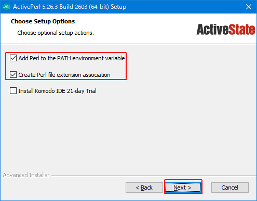The height and width of the screenshot is (201, 257).
Task: Click the separator line beside Advanced Installer
Action: (x=154, y=176)
